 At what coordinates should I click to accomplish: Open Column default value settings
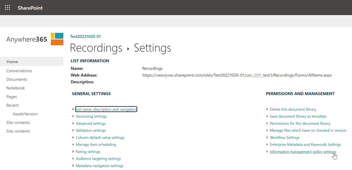(100, 138)
